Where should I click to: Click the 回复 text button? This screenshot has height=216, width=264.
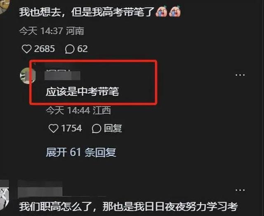(x=113, y=128)
